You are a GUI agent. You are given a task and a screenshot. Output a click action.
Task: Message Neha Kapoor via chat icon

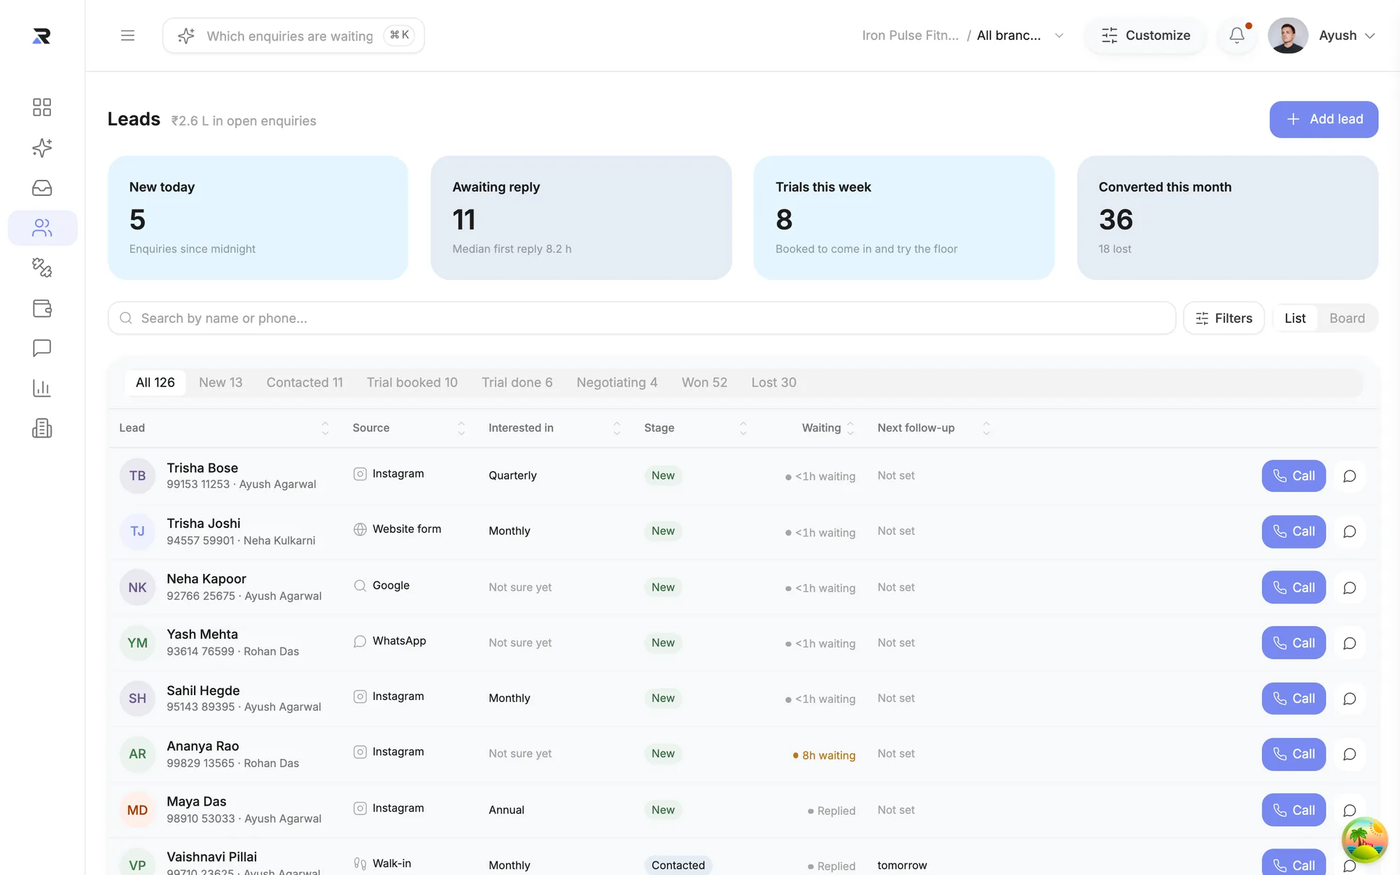pos(1350,588)
